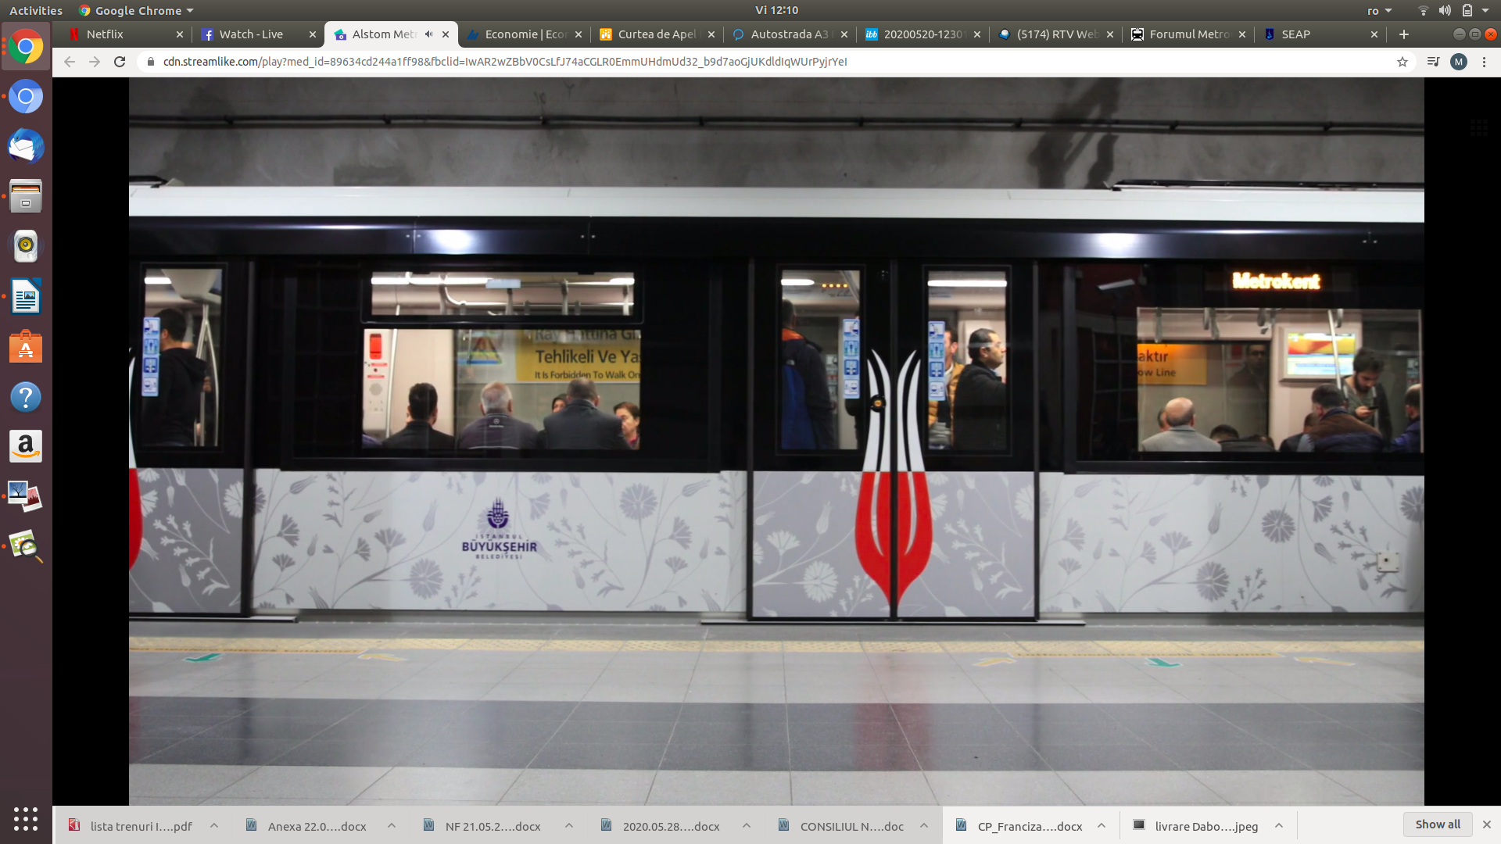Open Rhythmbox from the dock
Viewport: 1501px width, 844px height.
(26, 246)
